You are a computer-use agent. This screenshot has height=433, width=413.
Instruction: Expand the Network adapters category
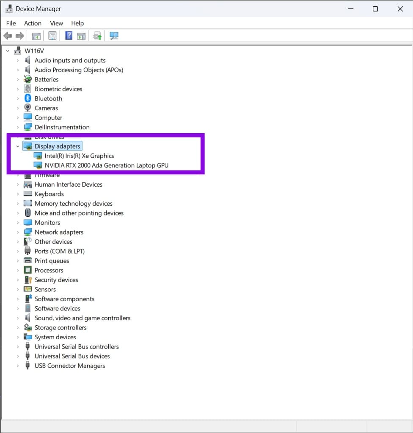click(18, 232)
